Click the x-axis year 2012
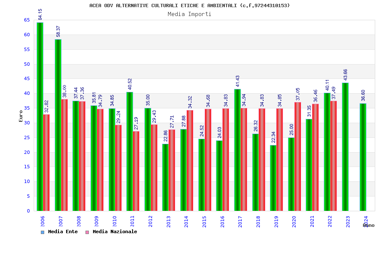This screenshot has width=379, height=253. pos(150,221)
